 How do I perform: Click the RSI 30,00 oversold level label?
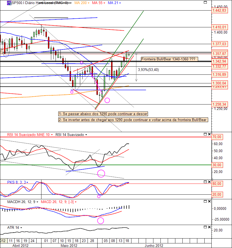(217, 165)
